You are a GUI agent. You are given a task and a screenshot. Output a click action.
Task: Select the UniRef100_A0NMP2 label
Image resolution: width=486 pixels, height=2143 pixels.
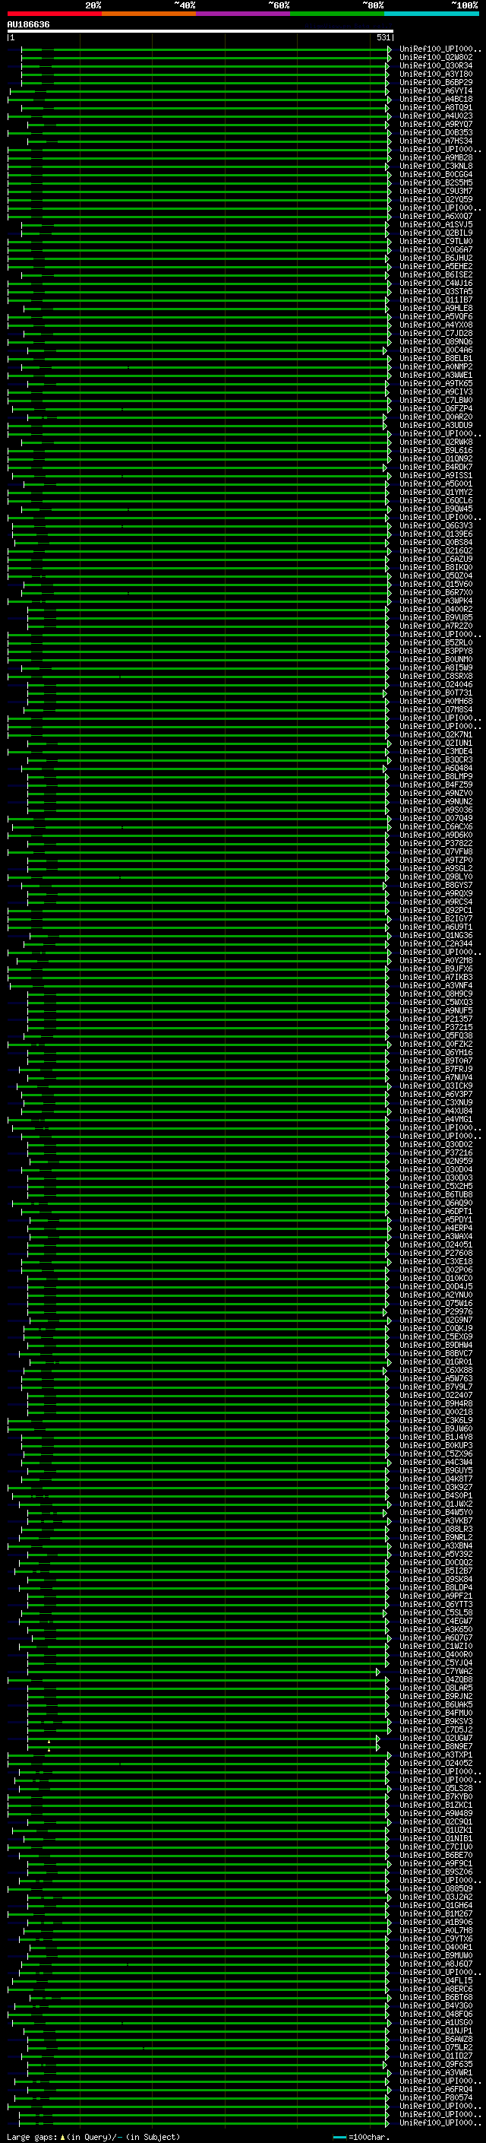click(436, 367)
